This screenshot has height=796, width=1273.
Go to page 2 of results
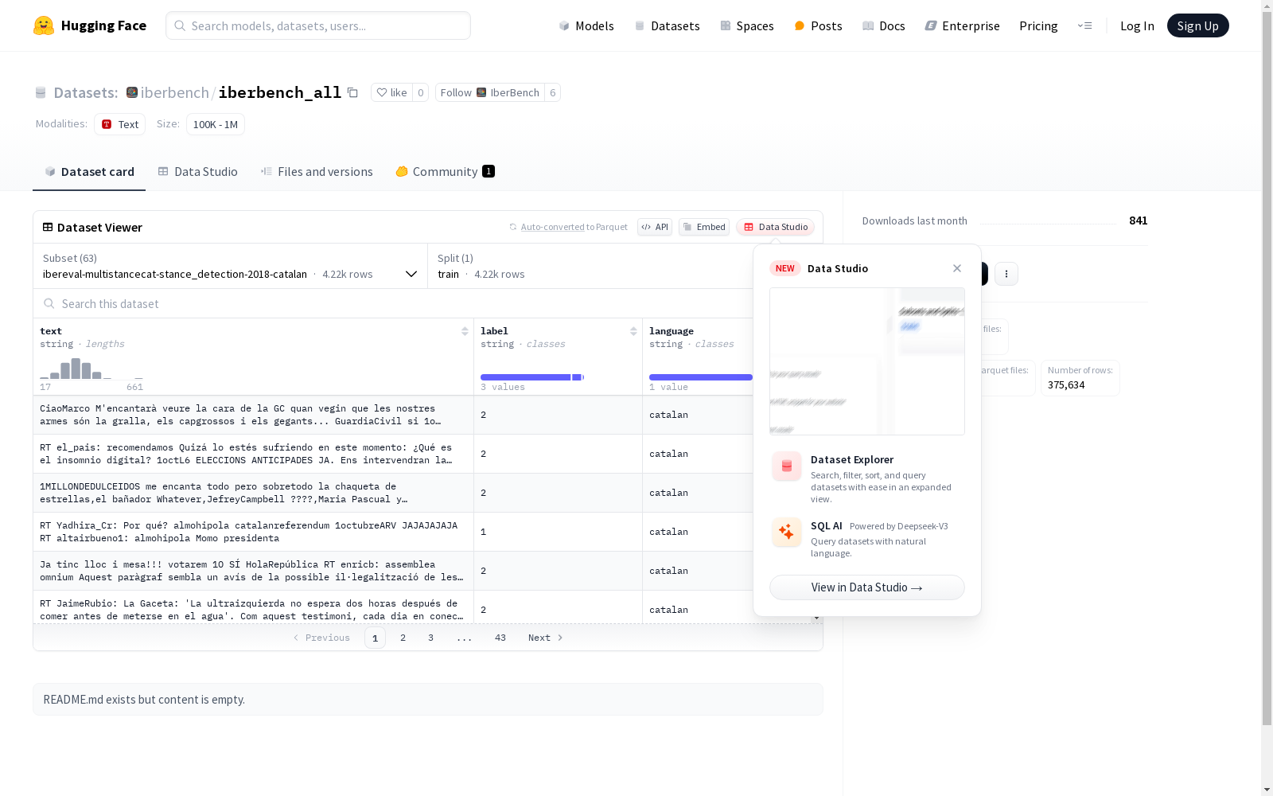click(403, 638)
